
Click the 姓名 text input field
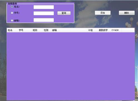[x=44, y=7]
